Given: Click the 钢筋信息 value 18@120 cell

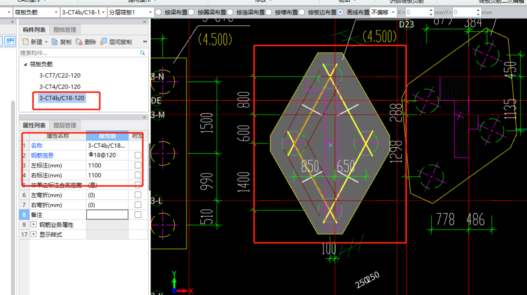Looking at the screenshot, I should click(x=108, y=155).
